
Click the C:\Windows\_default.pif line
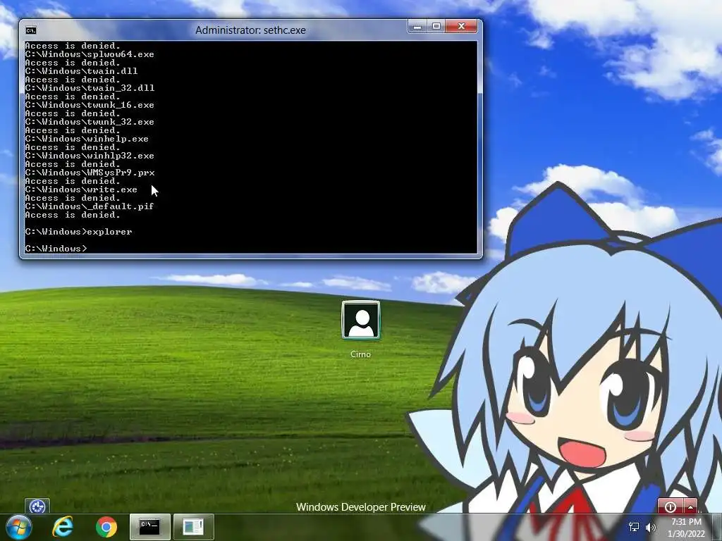coord(90,206)
